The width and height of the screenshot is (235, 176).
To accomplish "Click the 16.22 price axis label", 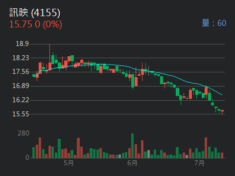I will pyautogui.click(x=21, y=100).
